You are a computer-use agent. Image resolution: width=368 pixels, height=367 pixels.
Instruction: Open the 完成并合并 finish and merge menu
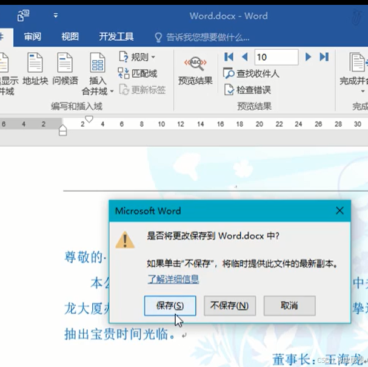point(355,73)
